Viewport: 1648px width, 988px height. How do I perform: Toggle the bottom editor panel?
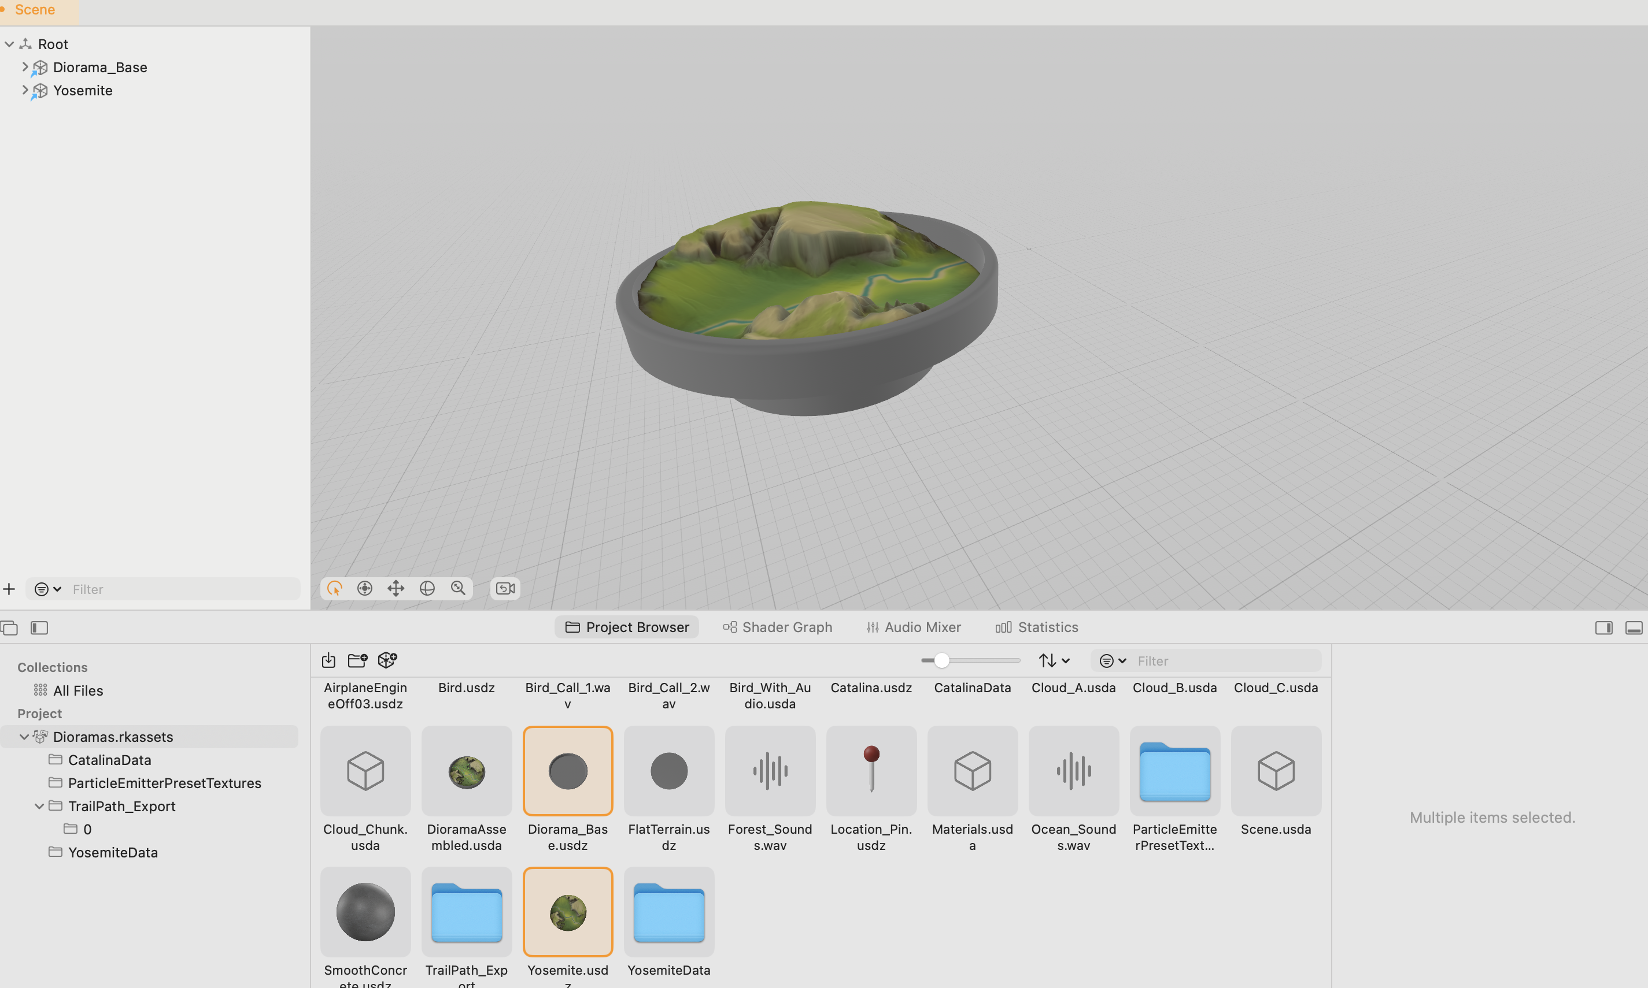[x=1634, y=628]
